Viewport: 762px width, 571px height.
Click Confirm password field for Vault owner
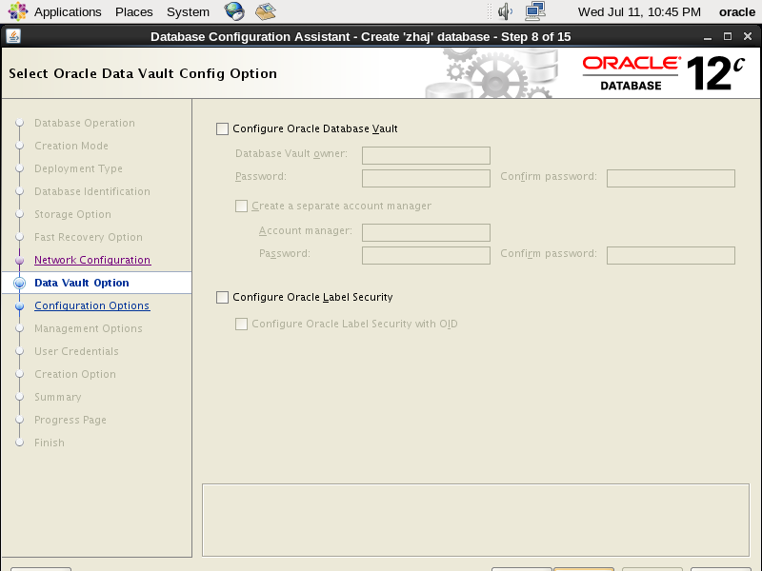pos(671,178)
